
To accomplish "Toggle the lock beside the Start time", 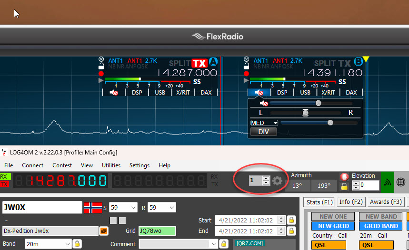I will (x=291, y=220).
